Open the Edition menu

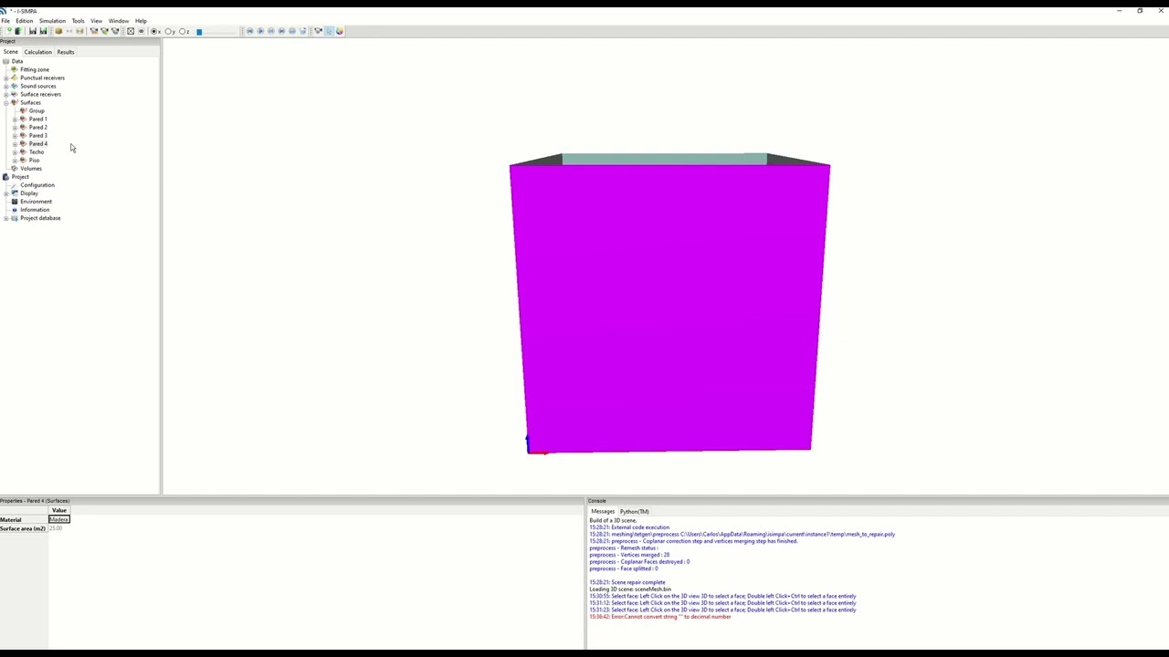24,21
